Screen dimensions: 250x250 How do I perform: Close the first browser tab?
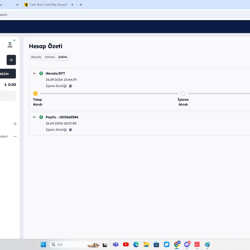(x=17, y=5)
